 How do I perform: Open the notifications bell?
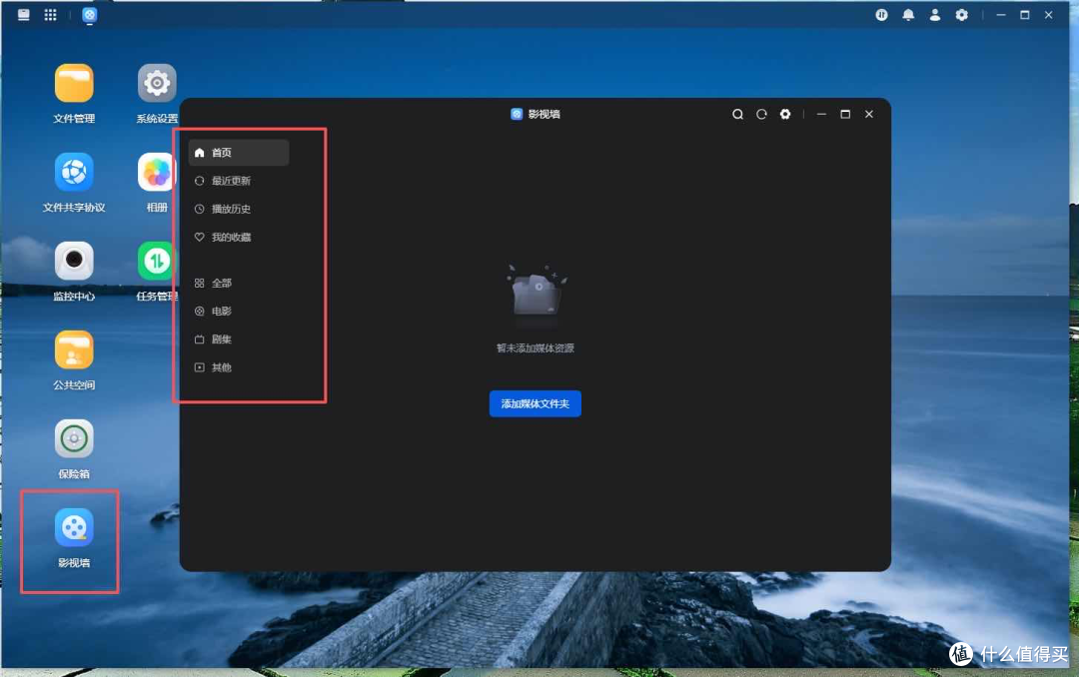click(x=908, y=14)
